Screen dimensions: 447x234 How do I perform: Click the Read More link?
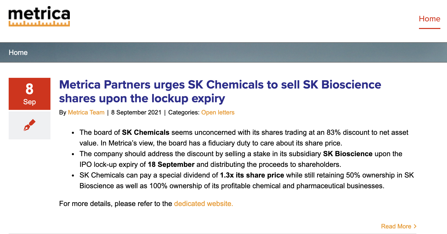[396, 226]
